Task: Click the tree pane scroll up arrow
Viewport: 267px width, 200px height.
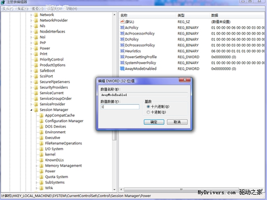Action: [x=114, y=15]
